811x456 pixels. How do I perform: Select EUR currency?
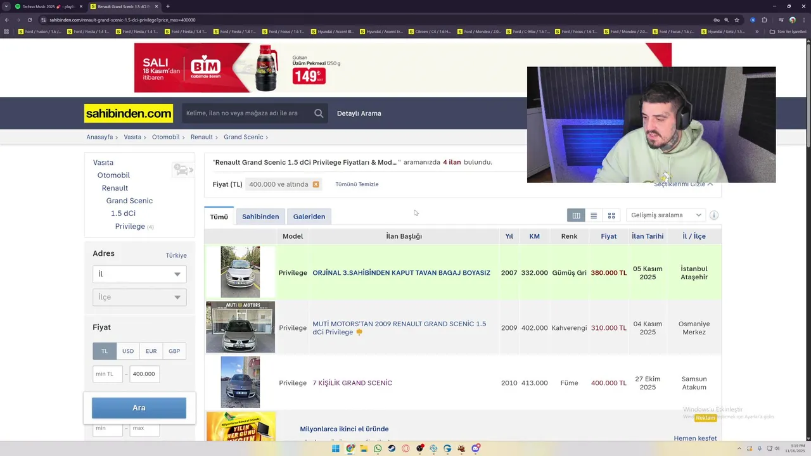[x=151, y=351]
